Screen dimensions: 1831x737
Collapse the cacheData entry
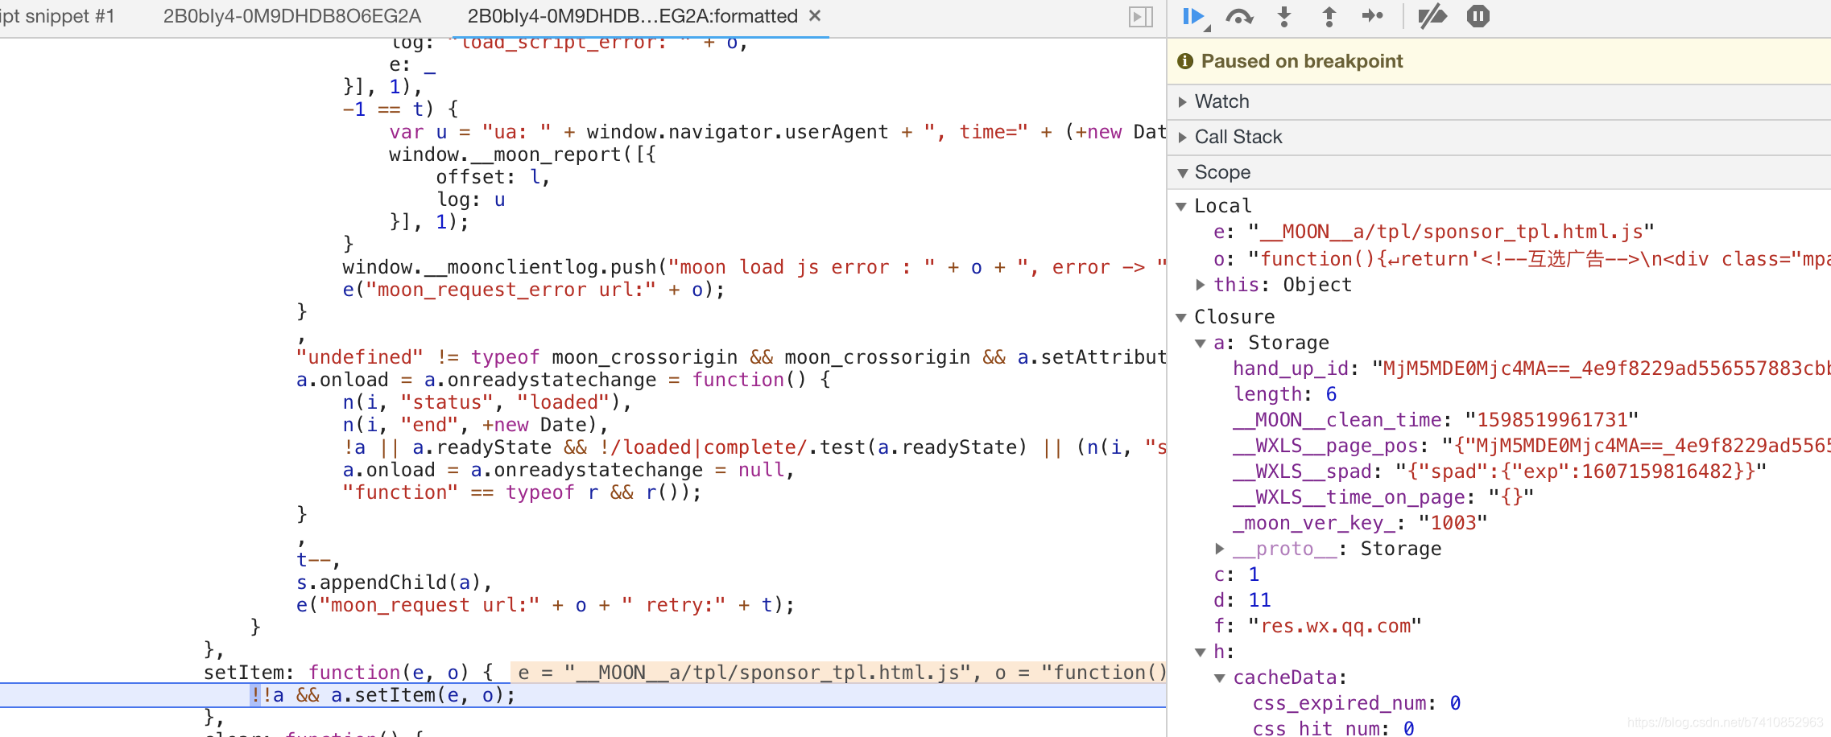[x=1220, y=678]
